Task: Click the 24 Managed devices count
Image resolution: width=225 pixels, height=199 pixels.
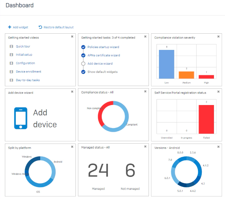Action: click(x=98, y=170)
